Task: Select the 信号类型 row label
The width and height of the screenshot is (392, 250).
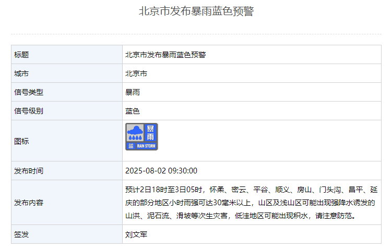Action: 29,92
